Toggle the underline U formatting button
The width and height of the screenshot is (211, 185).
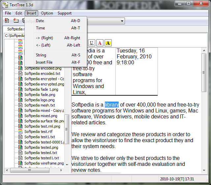coord(92,43)
